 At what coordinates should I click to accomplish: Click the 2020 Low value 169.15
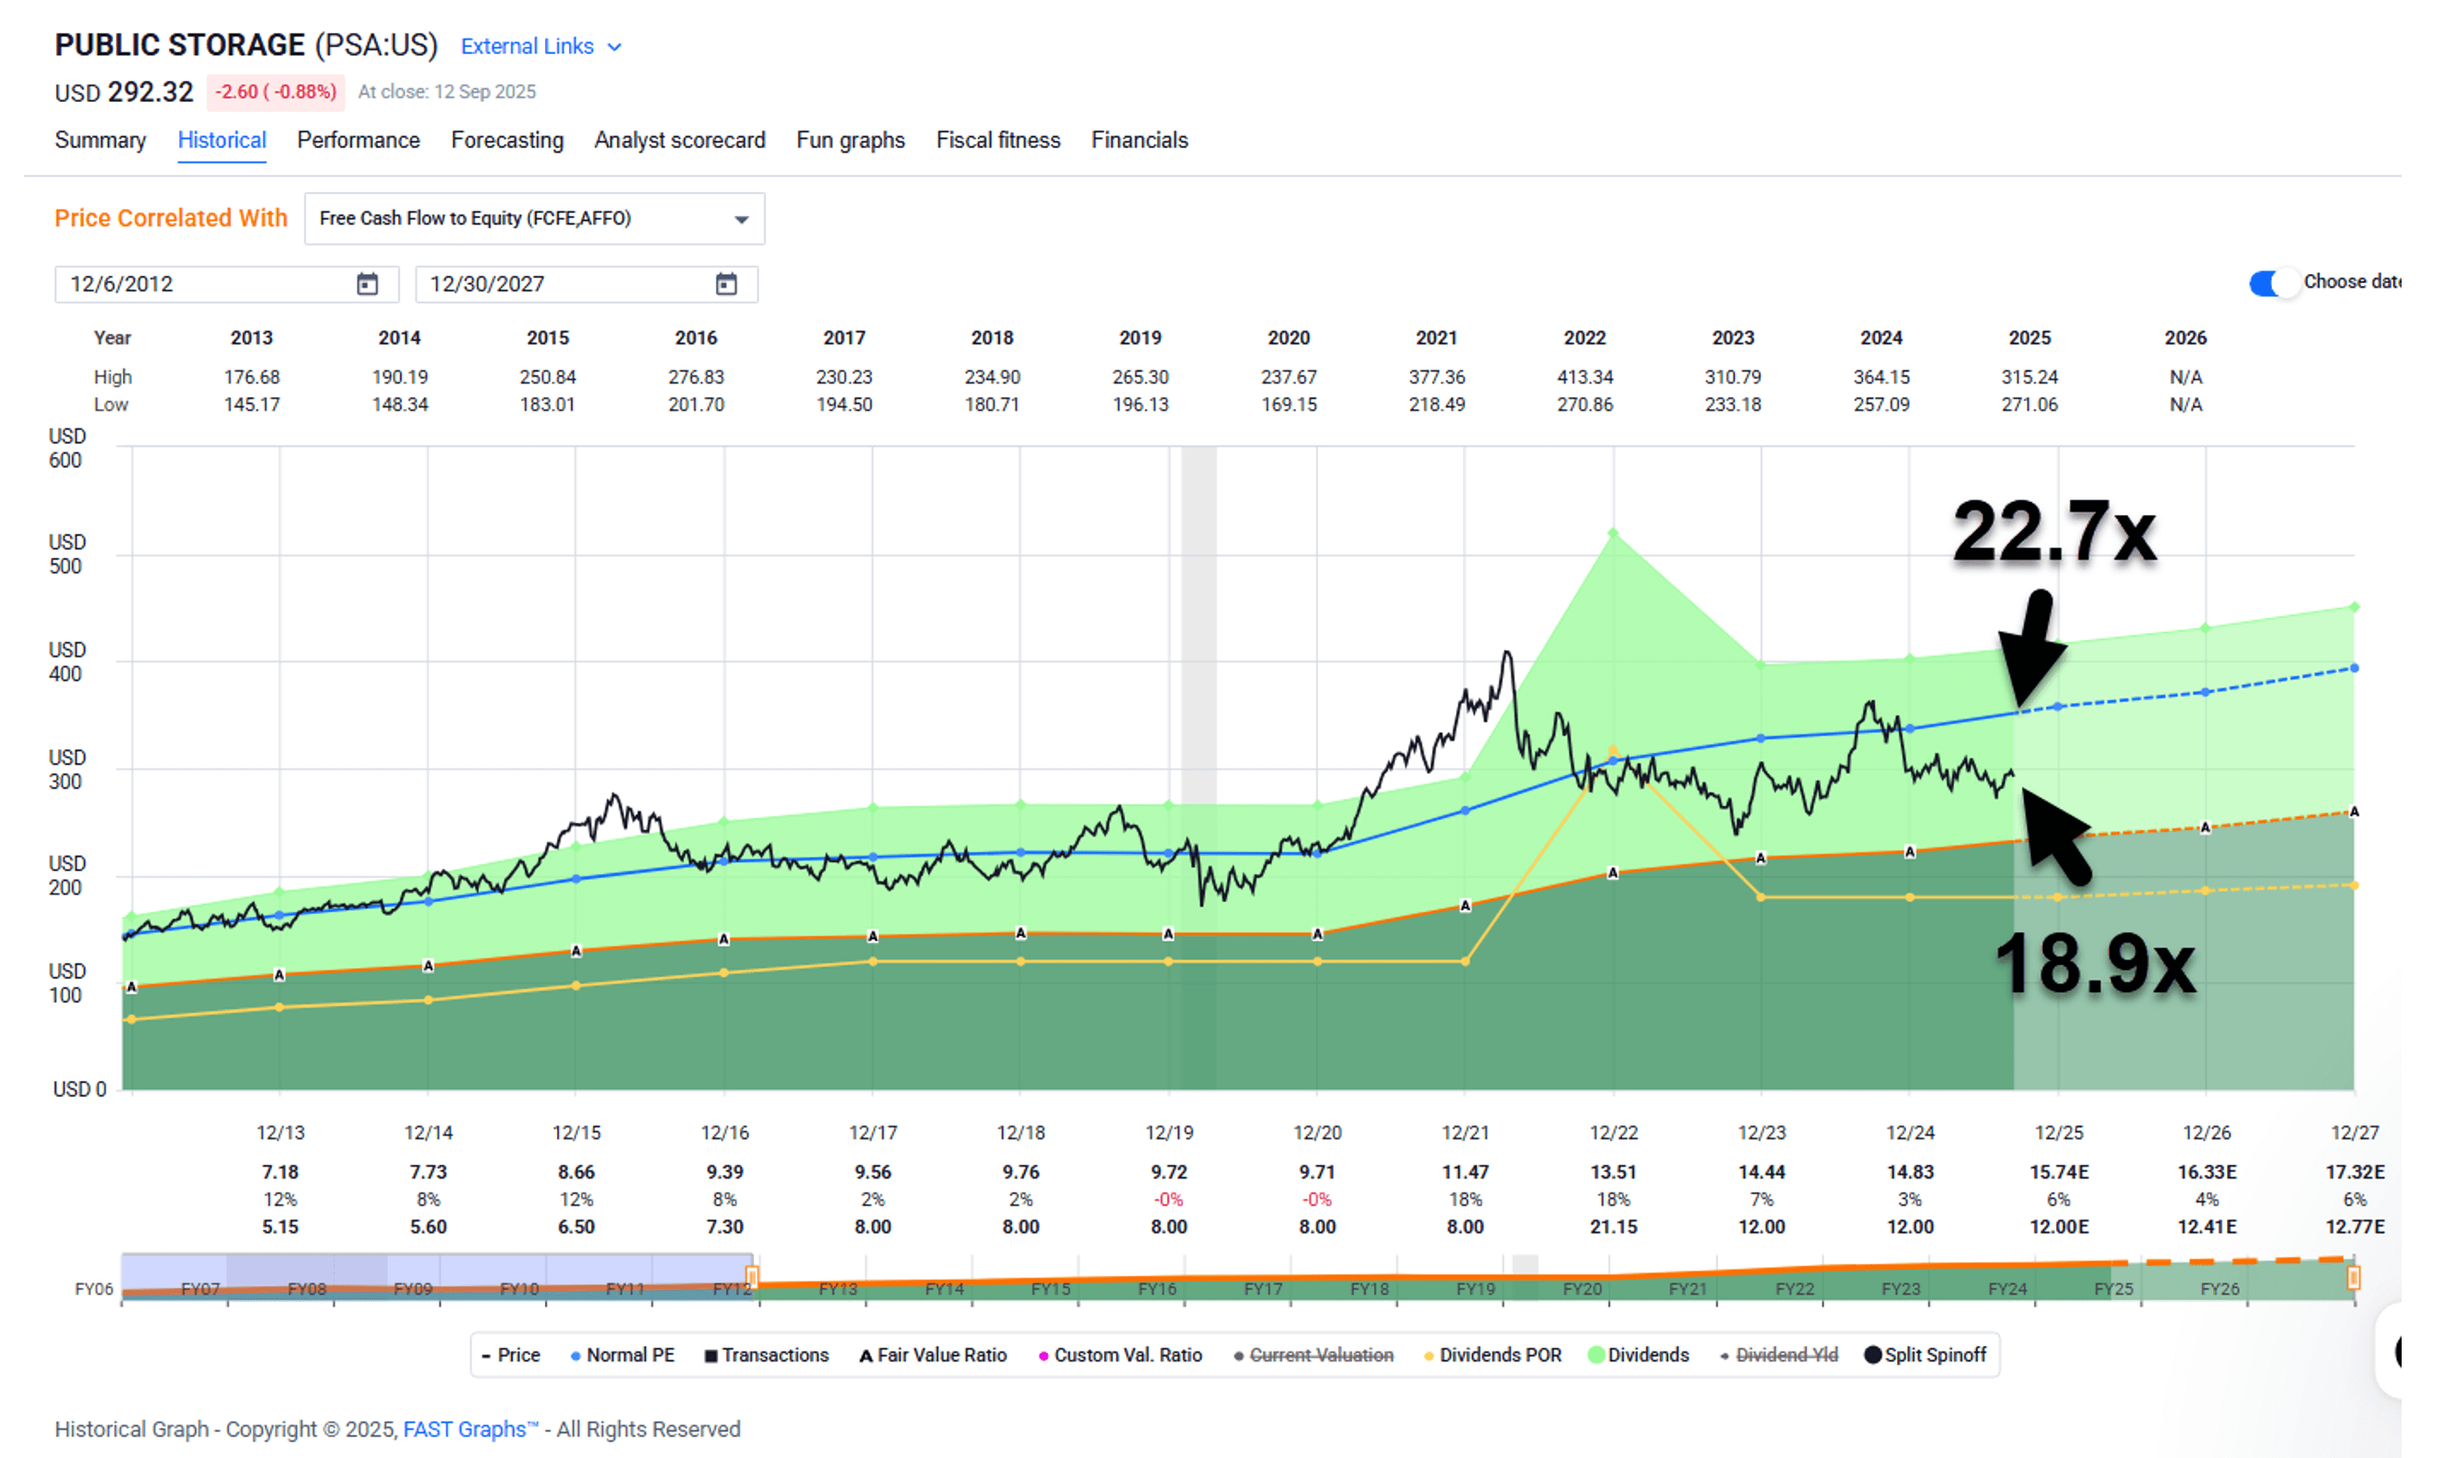[1289, 404]
